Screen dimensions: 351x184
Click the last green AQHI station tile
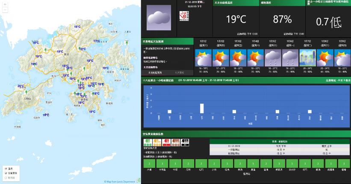point(344,164)
